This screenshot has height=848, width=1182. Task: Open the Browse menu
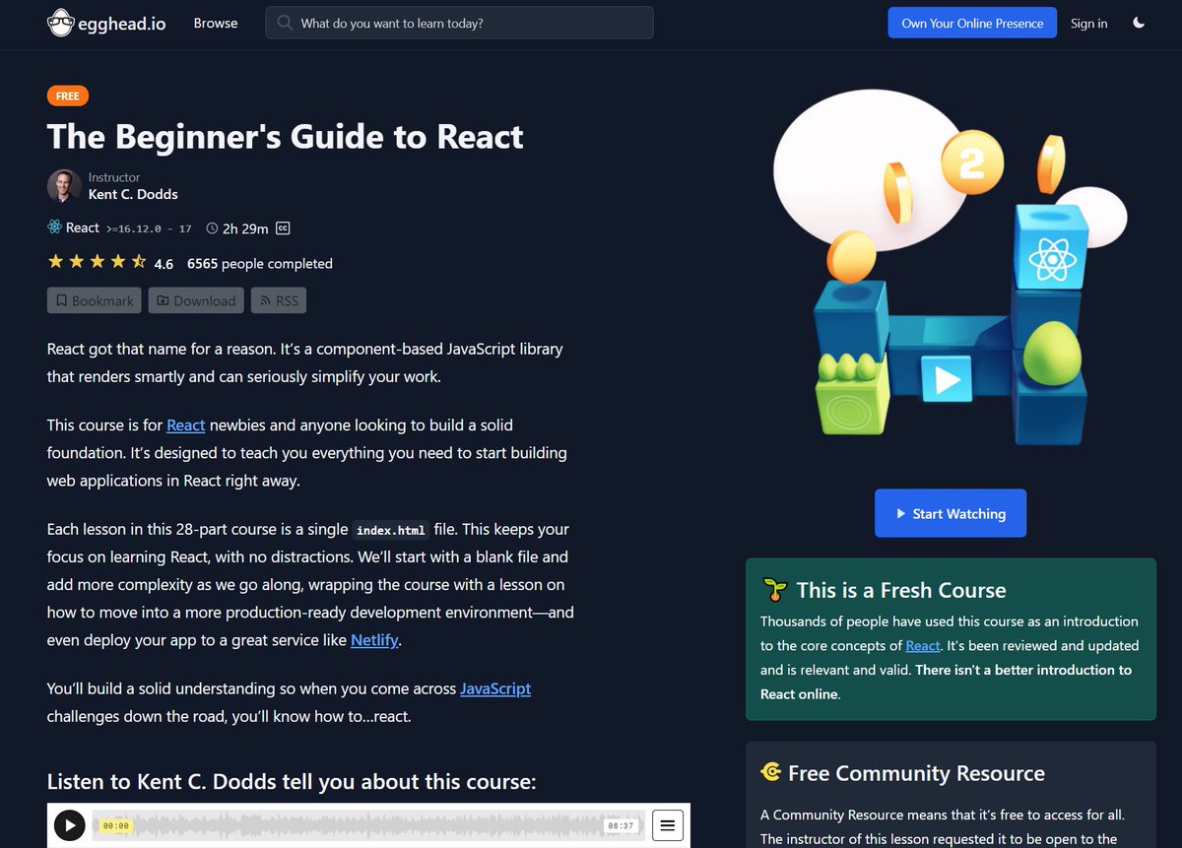tap(215, 23)
